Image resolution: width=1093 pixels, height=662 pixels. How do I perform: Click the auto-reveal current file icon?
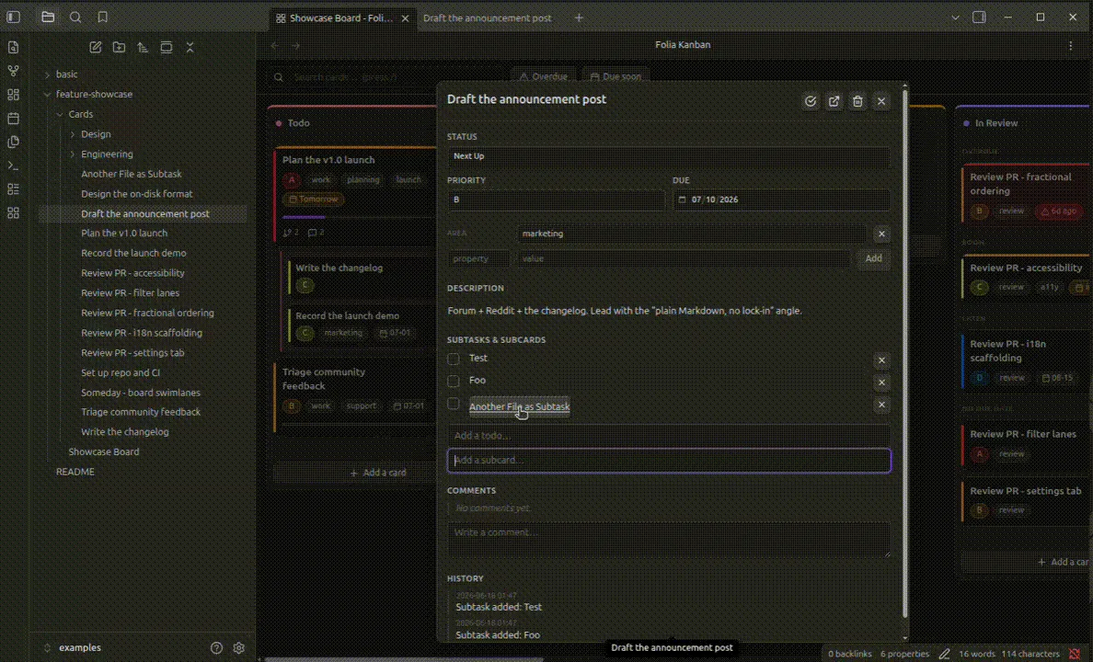click(167, 48)
